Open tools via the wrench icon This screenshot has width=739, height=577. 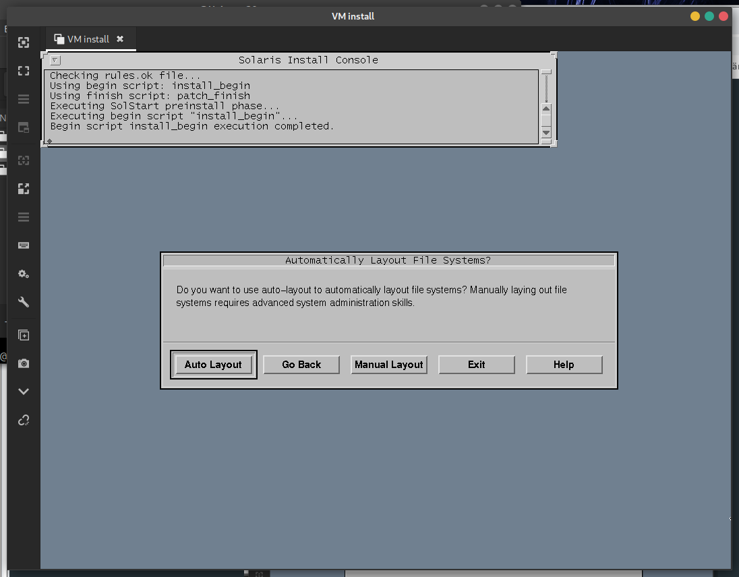pyautogui.click(x=24, y=302)
